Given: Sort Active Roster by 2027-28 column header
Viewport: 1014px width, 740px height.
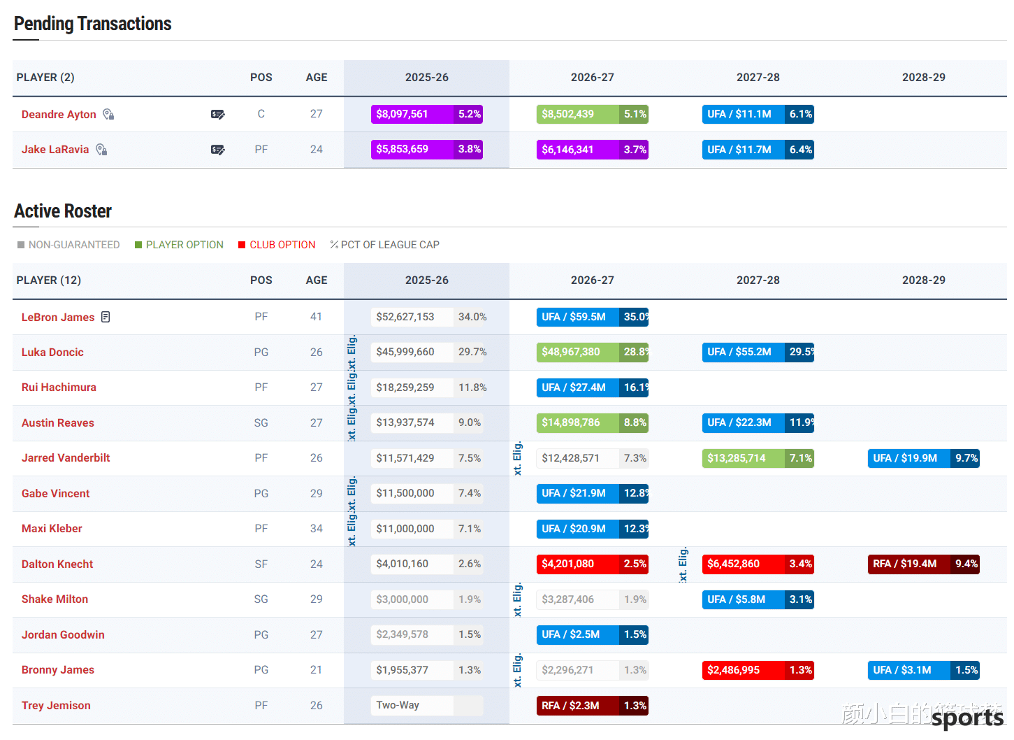Looking at the screenshot, I should click(x=758, y=280).
